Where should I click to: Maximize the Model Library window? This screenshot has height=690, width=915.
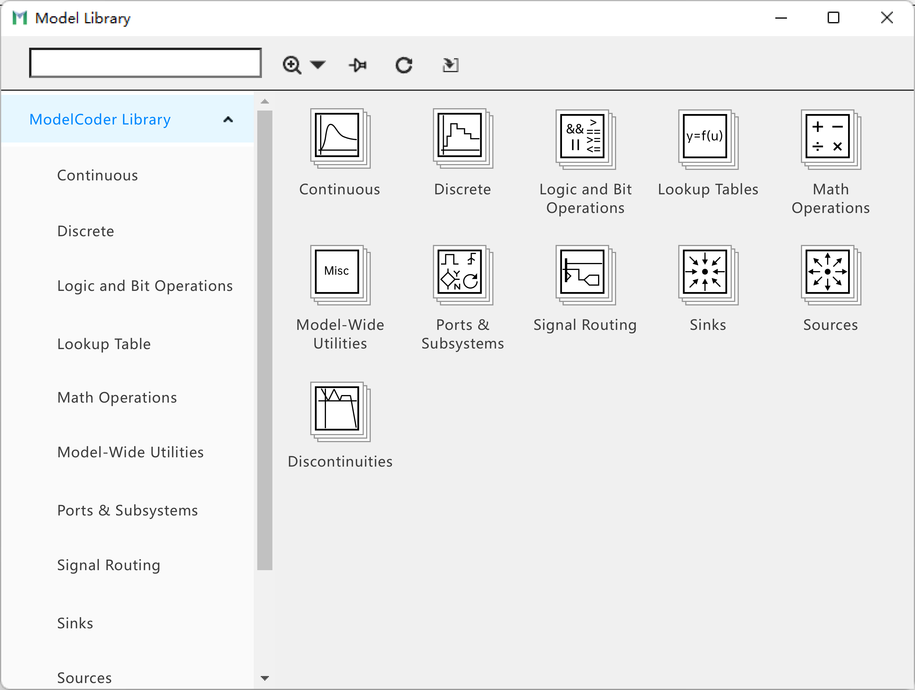click(833, 18)
